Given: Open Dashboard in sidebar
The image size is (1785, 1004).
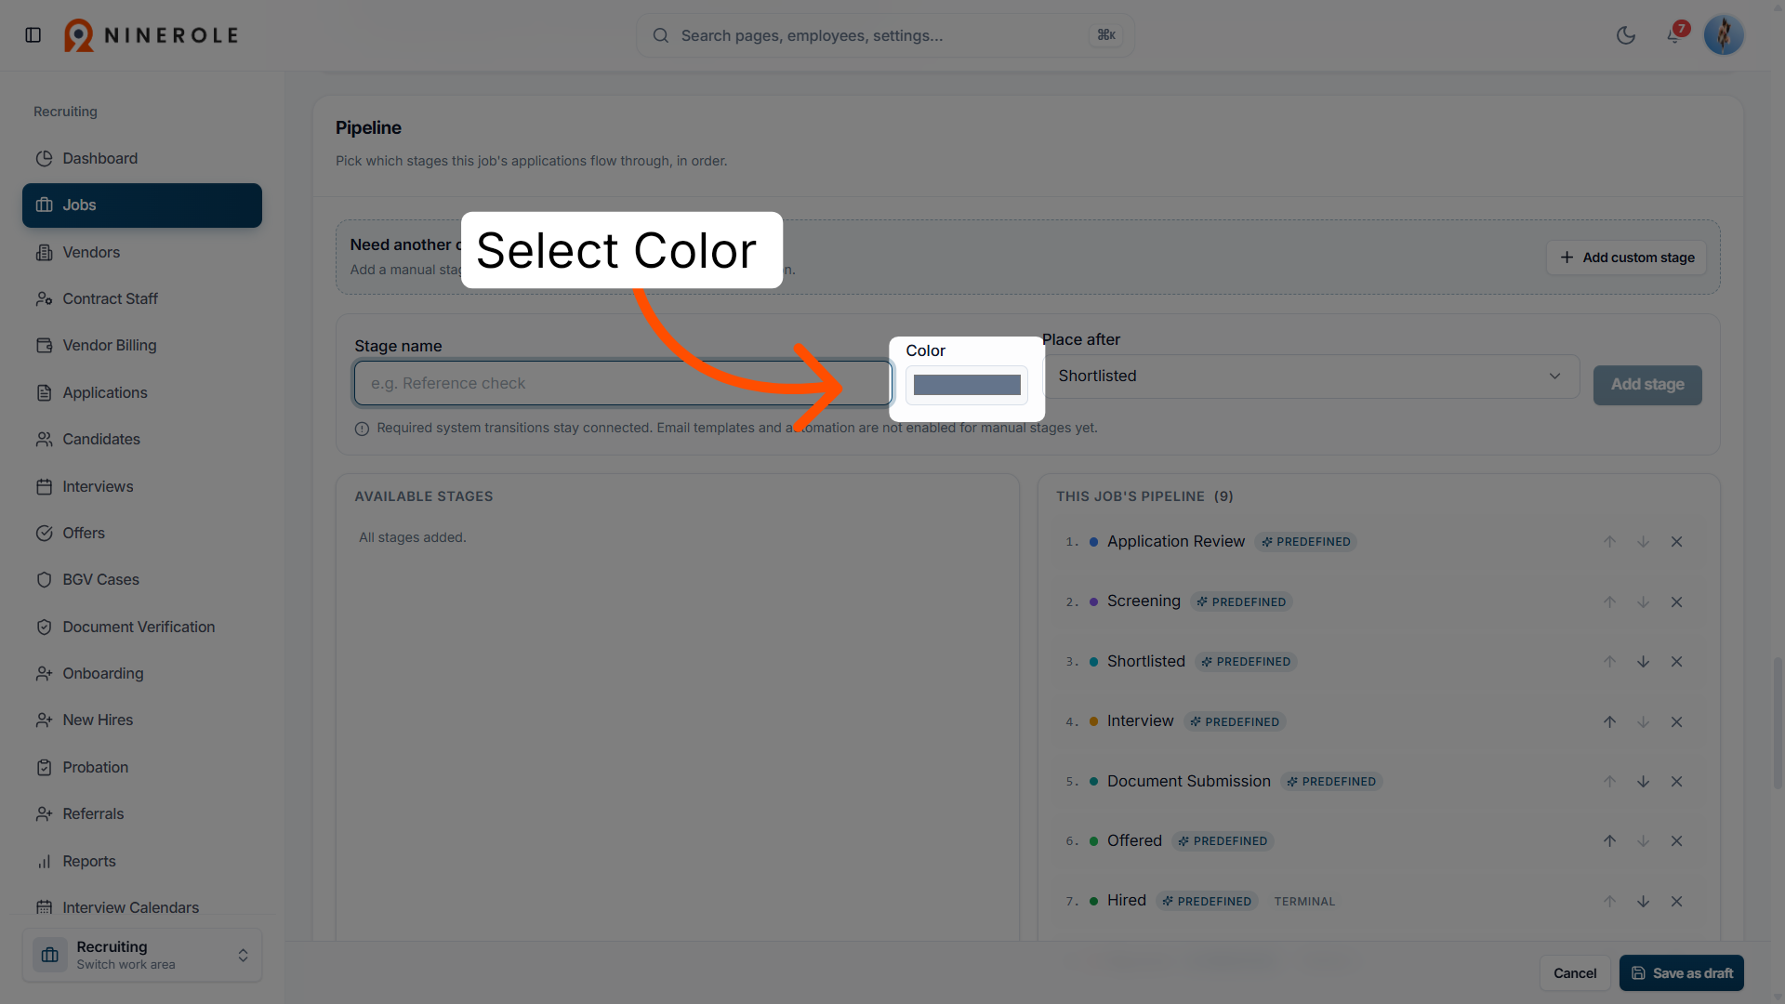Looking at the screenshot, I should pos(142,159).
